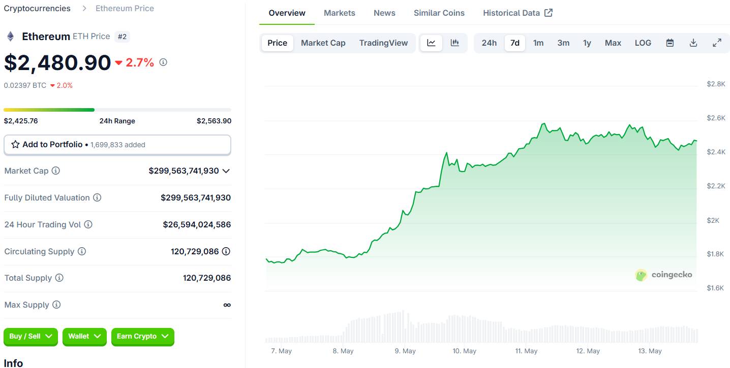Select the TradingView chart mode
This screenshot has height=368, width=730.
383,43
